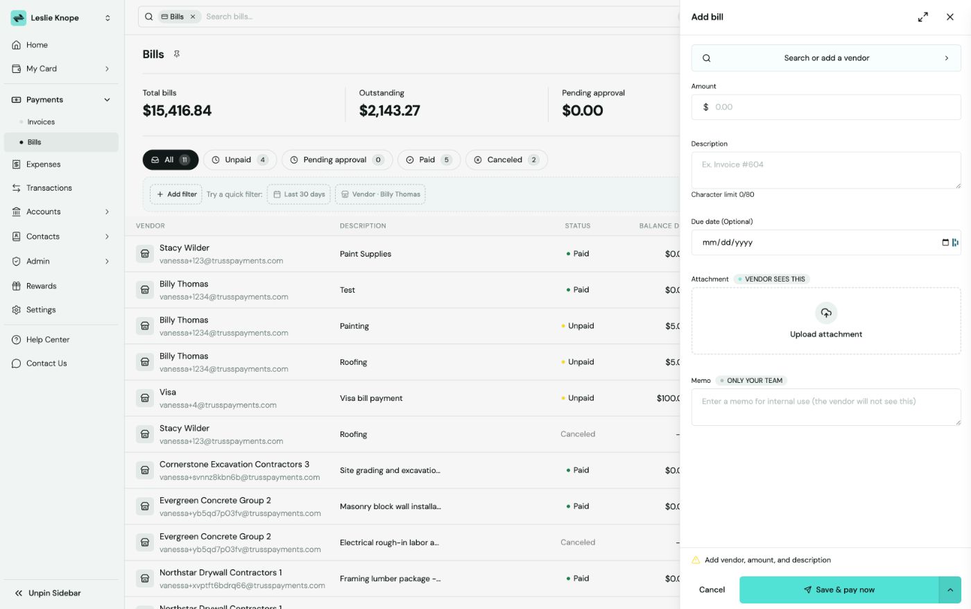Click the upload cloud icon for attachment
971x609 pixels.
[826, 313]
